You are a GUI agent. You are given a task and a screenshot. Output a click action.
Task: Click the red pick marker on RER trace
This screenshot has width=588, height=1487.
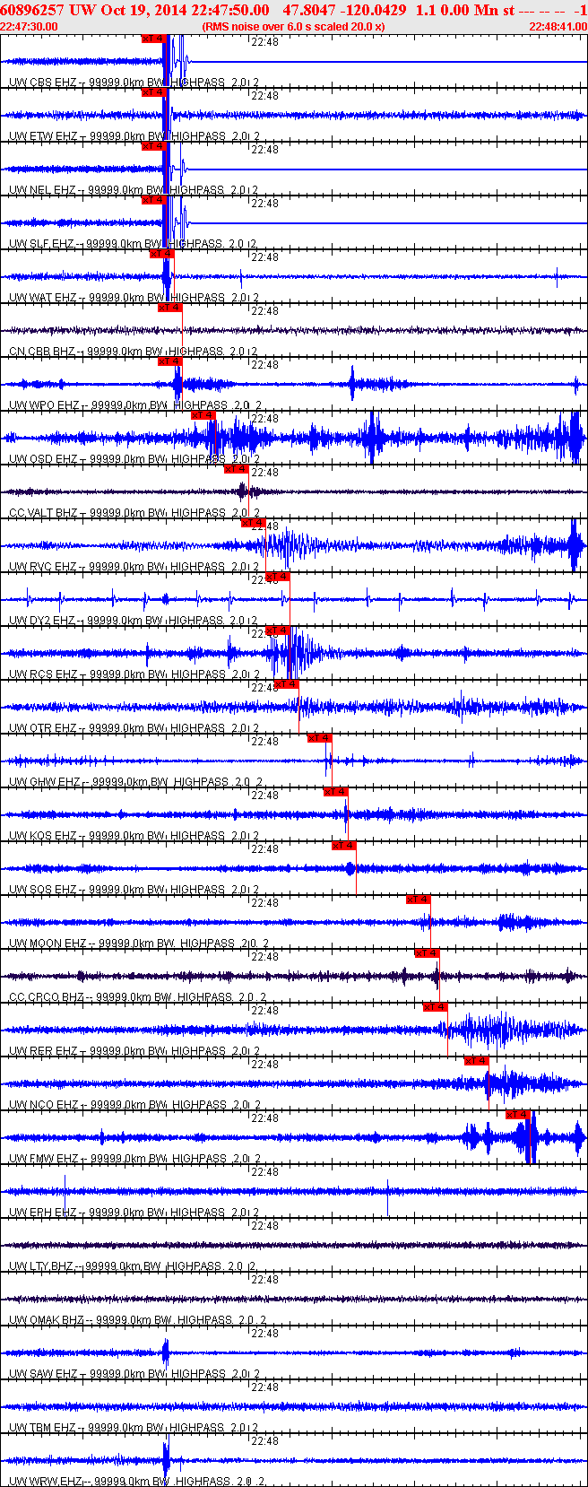pos(435,1007)
